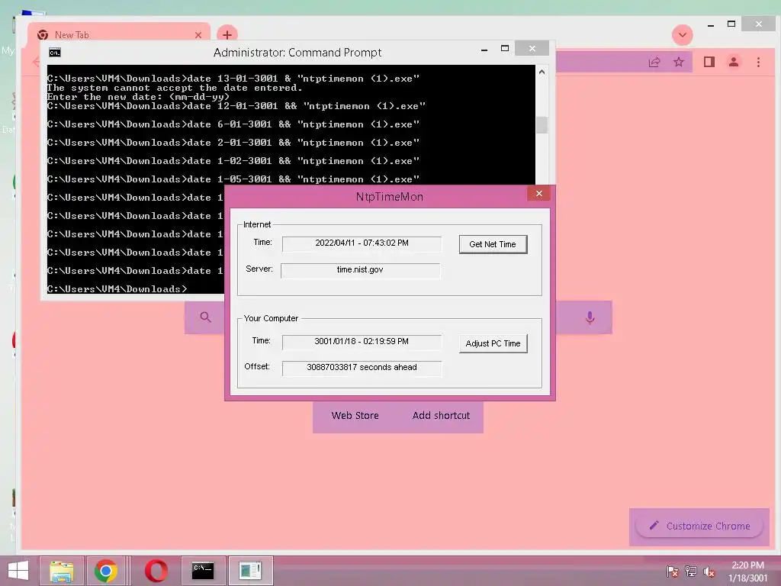Open Action Center flag in tray
Image resolution: width=781 pixels, height=586 pixels.
tap(673, 572)
